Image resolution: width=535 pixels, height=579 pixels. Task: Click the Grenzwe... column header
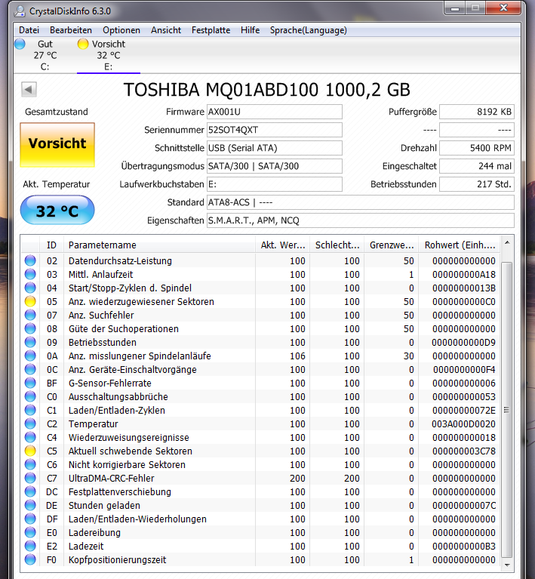[x=392, y=245]
